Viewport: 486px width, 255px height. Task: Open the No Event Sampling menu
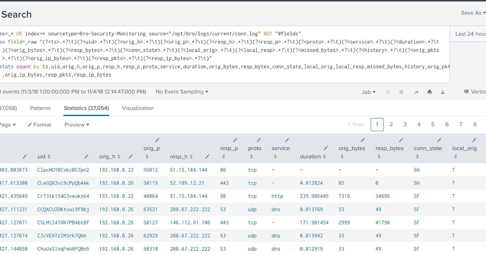181,92
